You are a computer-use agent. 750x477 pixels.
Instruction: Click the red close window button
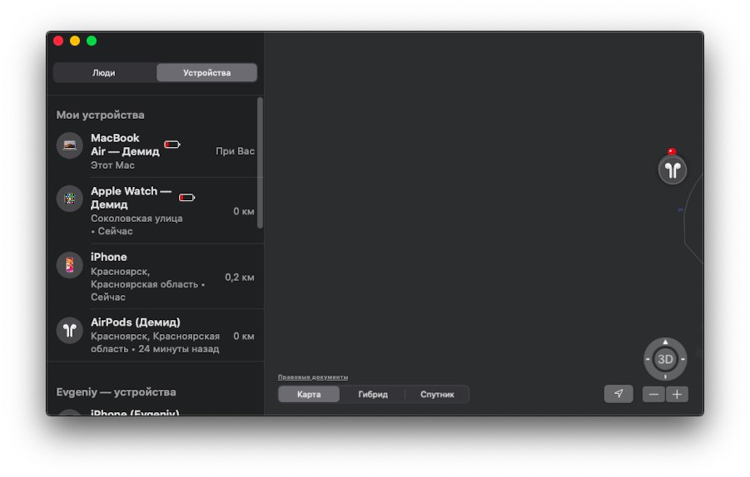58,41
